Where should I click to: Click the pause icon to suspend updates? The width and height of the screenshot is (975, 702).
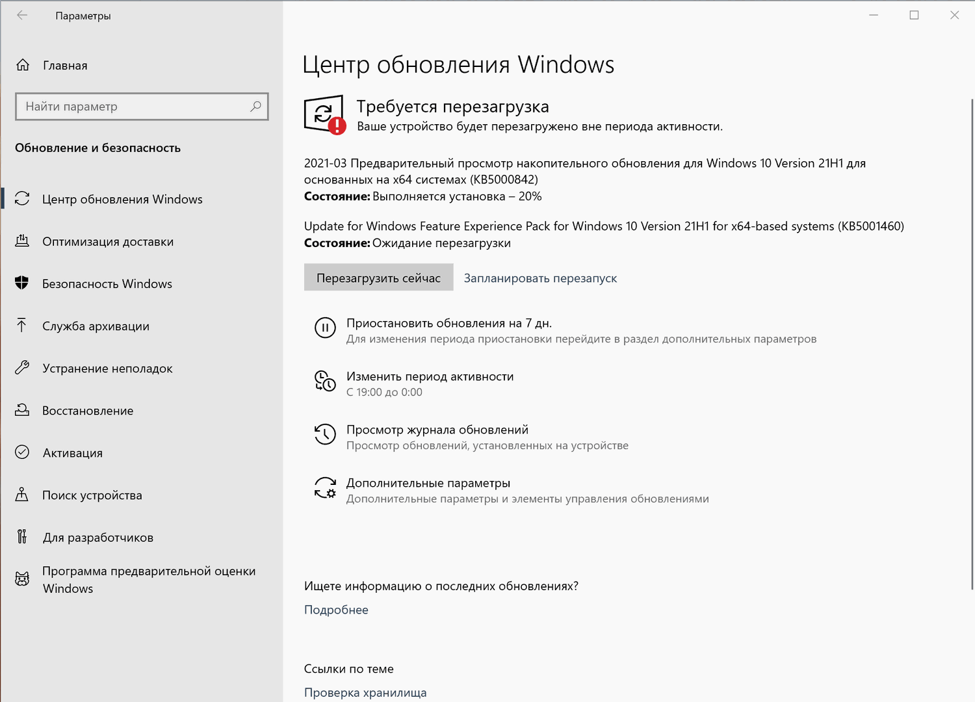pyautogui.click(x=325, y=328)
